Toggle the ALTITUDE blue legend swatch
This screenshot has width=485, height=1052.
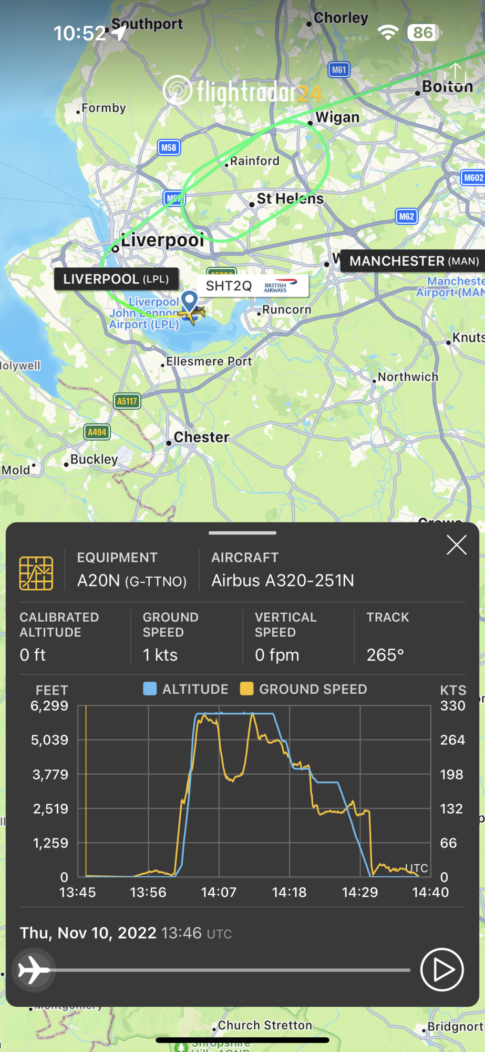[x=150, y=689]
